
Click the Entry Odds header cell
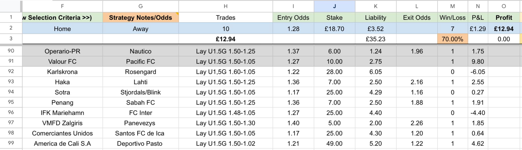coord(293,18)
